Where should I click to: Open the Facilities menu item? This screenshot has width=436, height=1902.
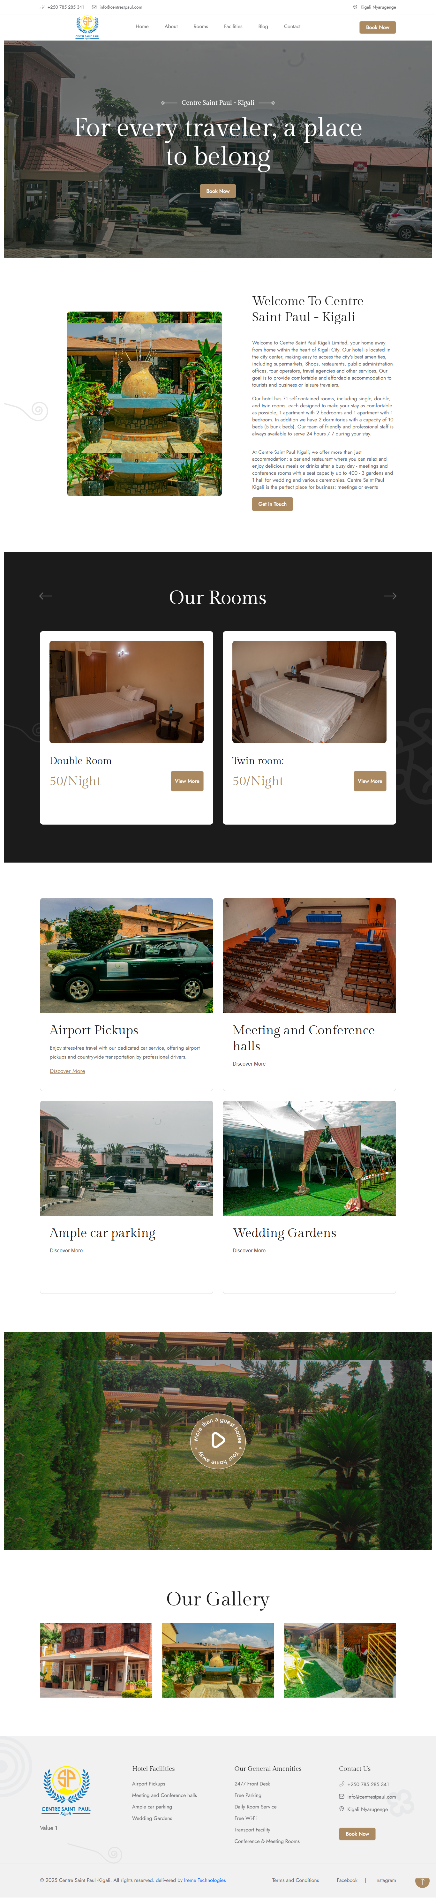[x=233, y=26]
